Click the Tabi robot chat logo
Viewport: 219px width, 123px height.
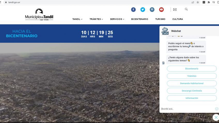(x=165, y=31)
